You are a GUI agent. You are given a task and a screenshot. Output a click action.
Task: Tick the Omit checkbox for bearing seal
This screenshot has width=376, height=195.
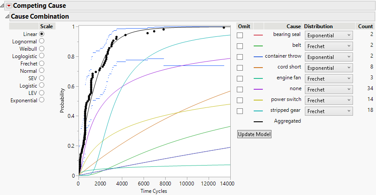click(x=240, y=35)
